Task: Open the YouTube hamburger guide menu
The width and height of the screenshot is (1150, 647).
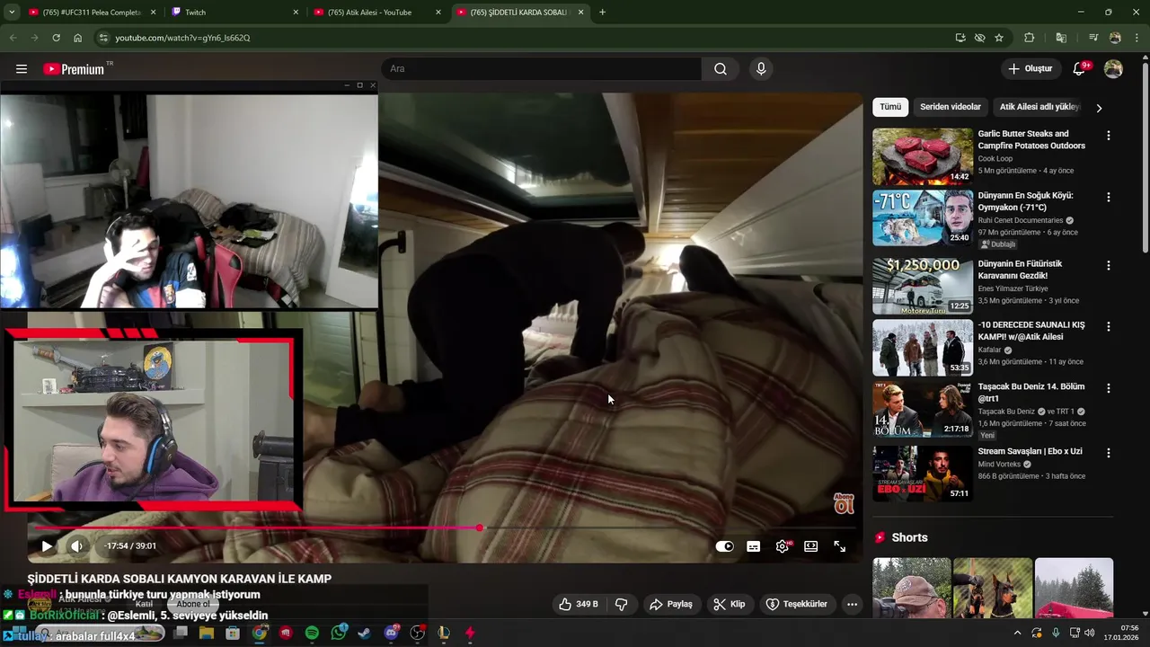Action: 22,69
